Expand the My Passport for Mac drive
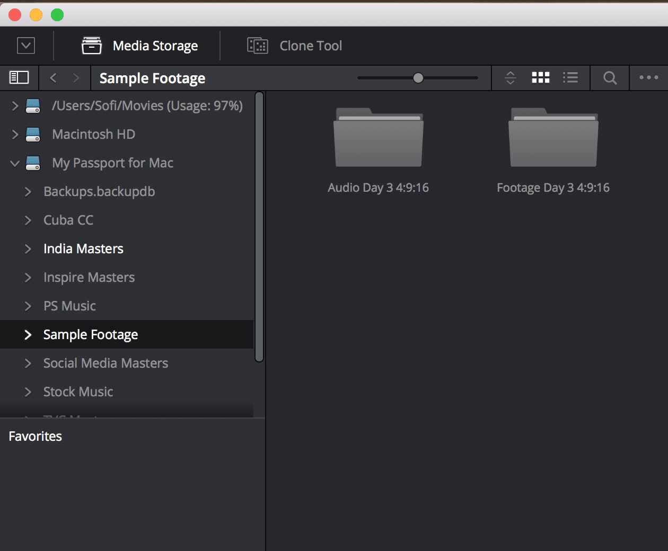668x551 pixels. tap(15, 163)
